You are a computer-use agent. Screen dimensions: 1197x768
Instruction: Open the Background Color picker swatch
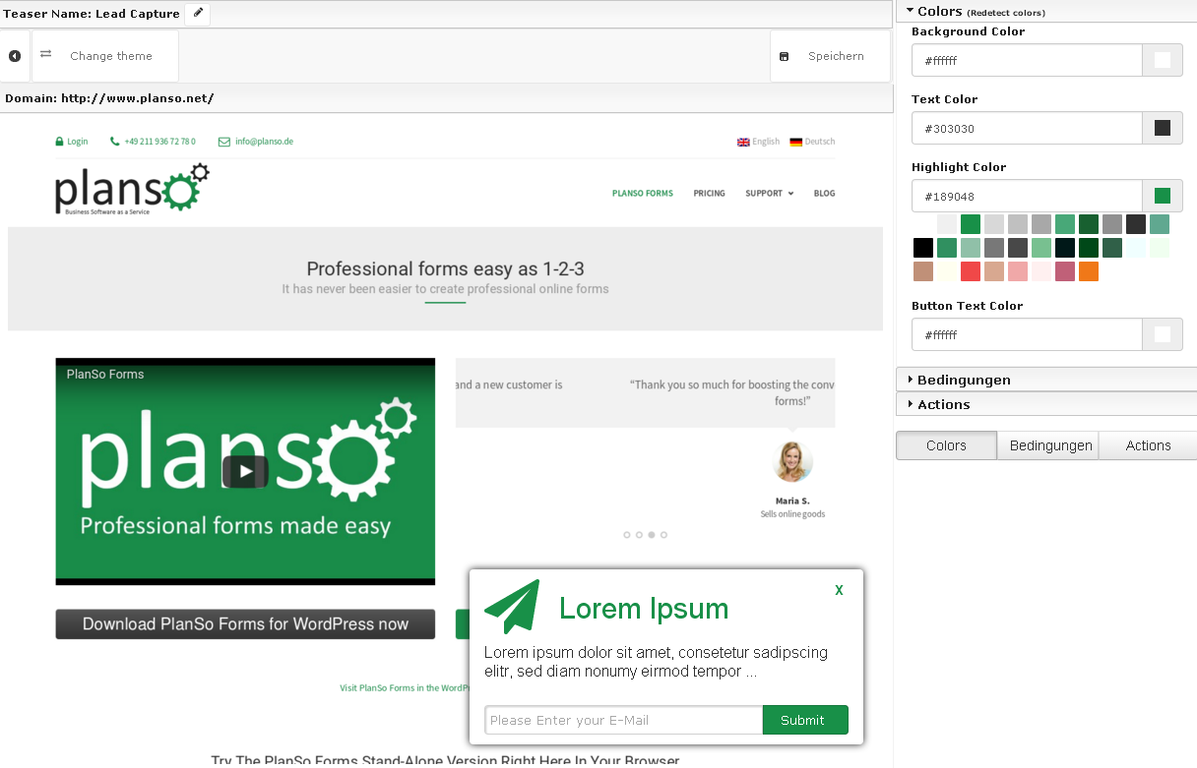click(1163, 60)
